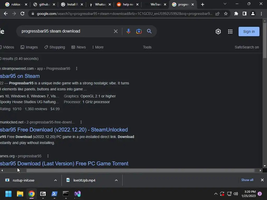Open Google quick settings gear
This screenshot has height=200, width=267.
pyautogui.click(x=218, y=32)
